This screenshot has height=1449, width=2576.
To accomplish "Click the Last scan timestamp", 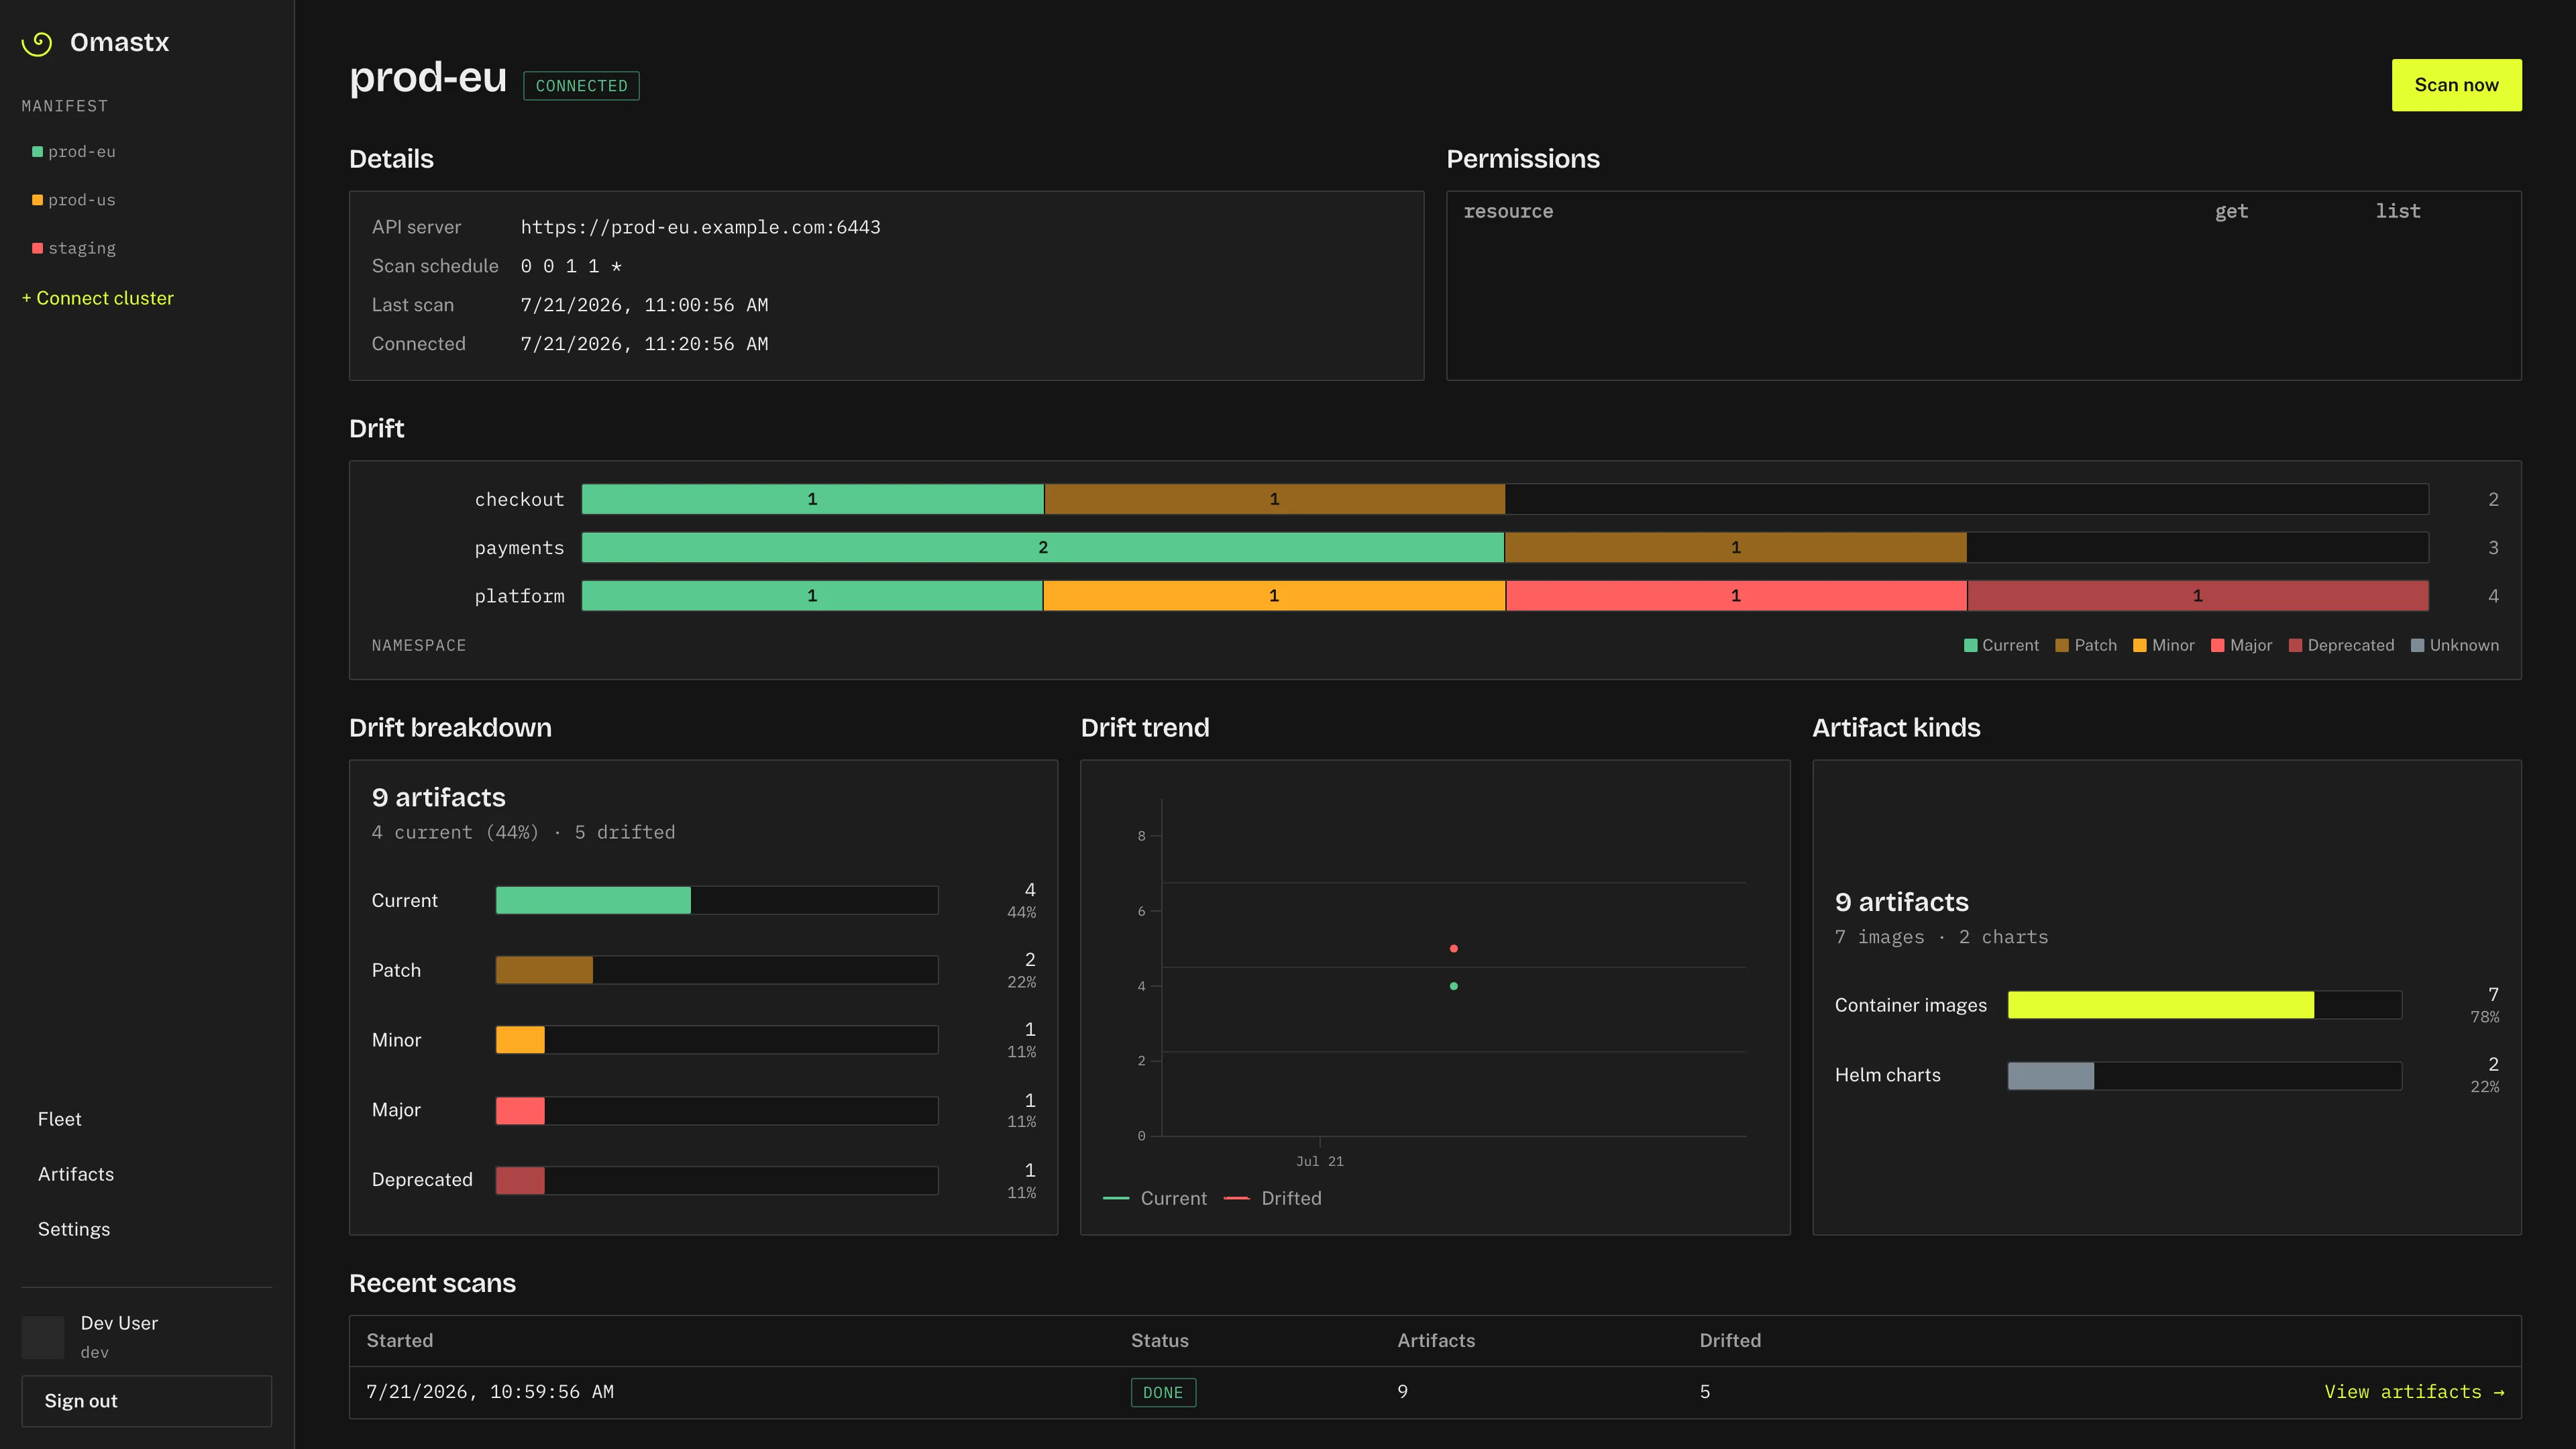I will point(644,305).
